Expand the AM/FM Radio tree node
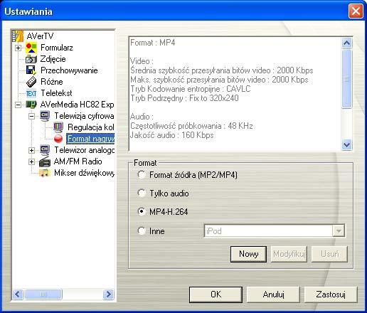This screenshot has height=313, width=367. (31, 161)
